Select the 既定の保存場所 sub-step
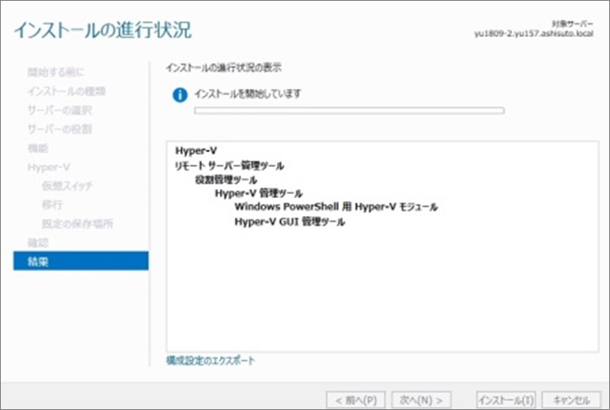Image resolution: width=610 pixels, height=410 pixels. [x=77, y=223]
